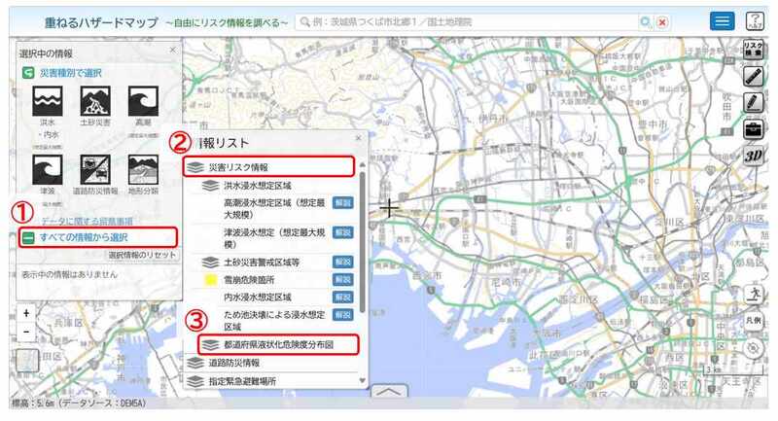
Task: Open 解説 for 雪崩危険箇所
Action: pos(343,280)
